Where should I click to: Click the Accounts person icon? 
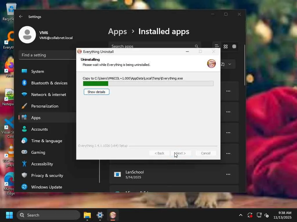[x=24, y=129]
